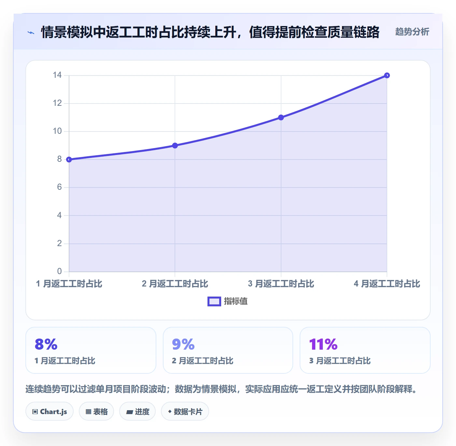
Task: Open the 11% 3 月返工工时占比 card
Action: 365,350
